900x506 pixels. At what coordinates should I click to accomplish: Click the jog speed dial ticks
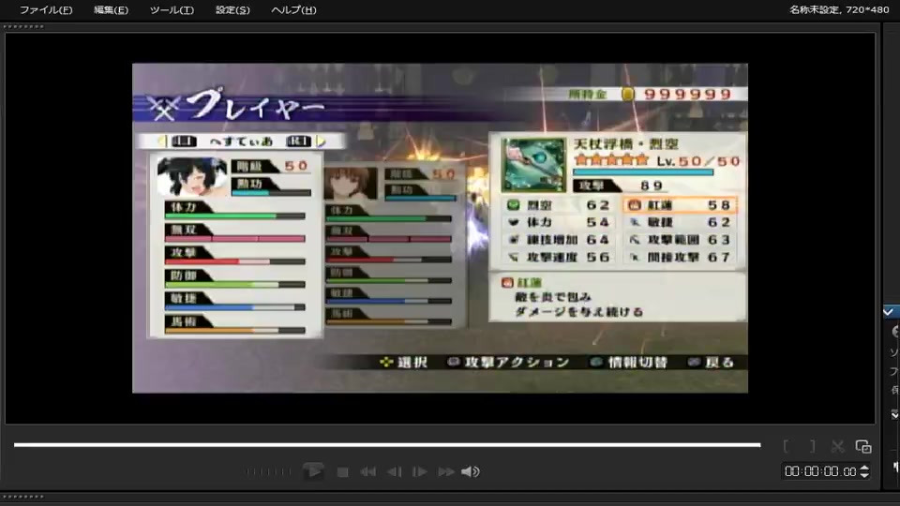(x=269, y=471)
